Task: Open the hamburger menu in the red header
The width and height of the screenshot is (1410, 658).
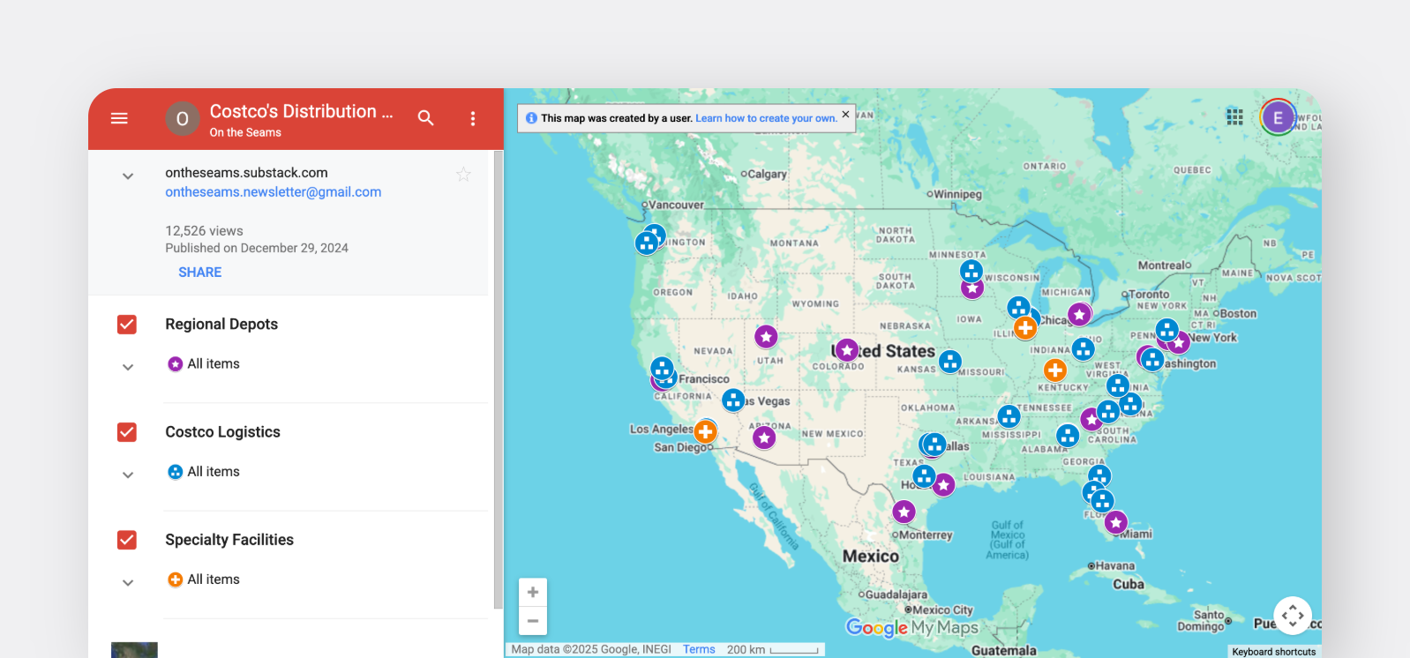Action: 119,118
